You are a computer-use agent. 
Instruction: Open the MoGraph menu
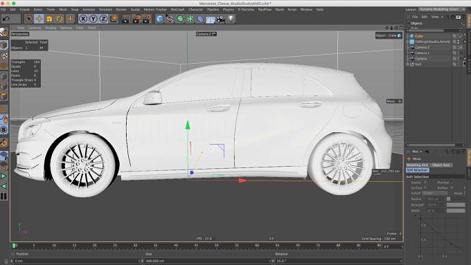click(177, 10)
